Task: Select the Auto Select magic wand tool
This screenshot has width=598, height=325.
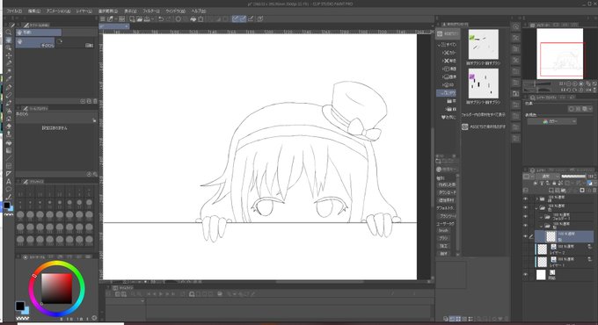Action: tap(9, 72)
